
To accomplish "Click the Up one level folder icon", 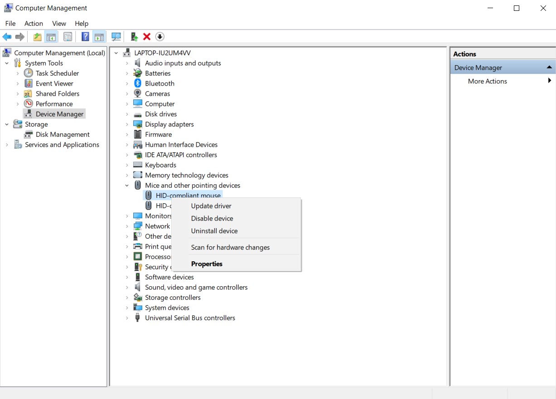I will tap(37, 37).
